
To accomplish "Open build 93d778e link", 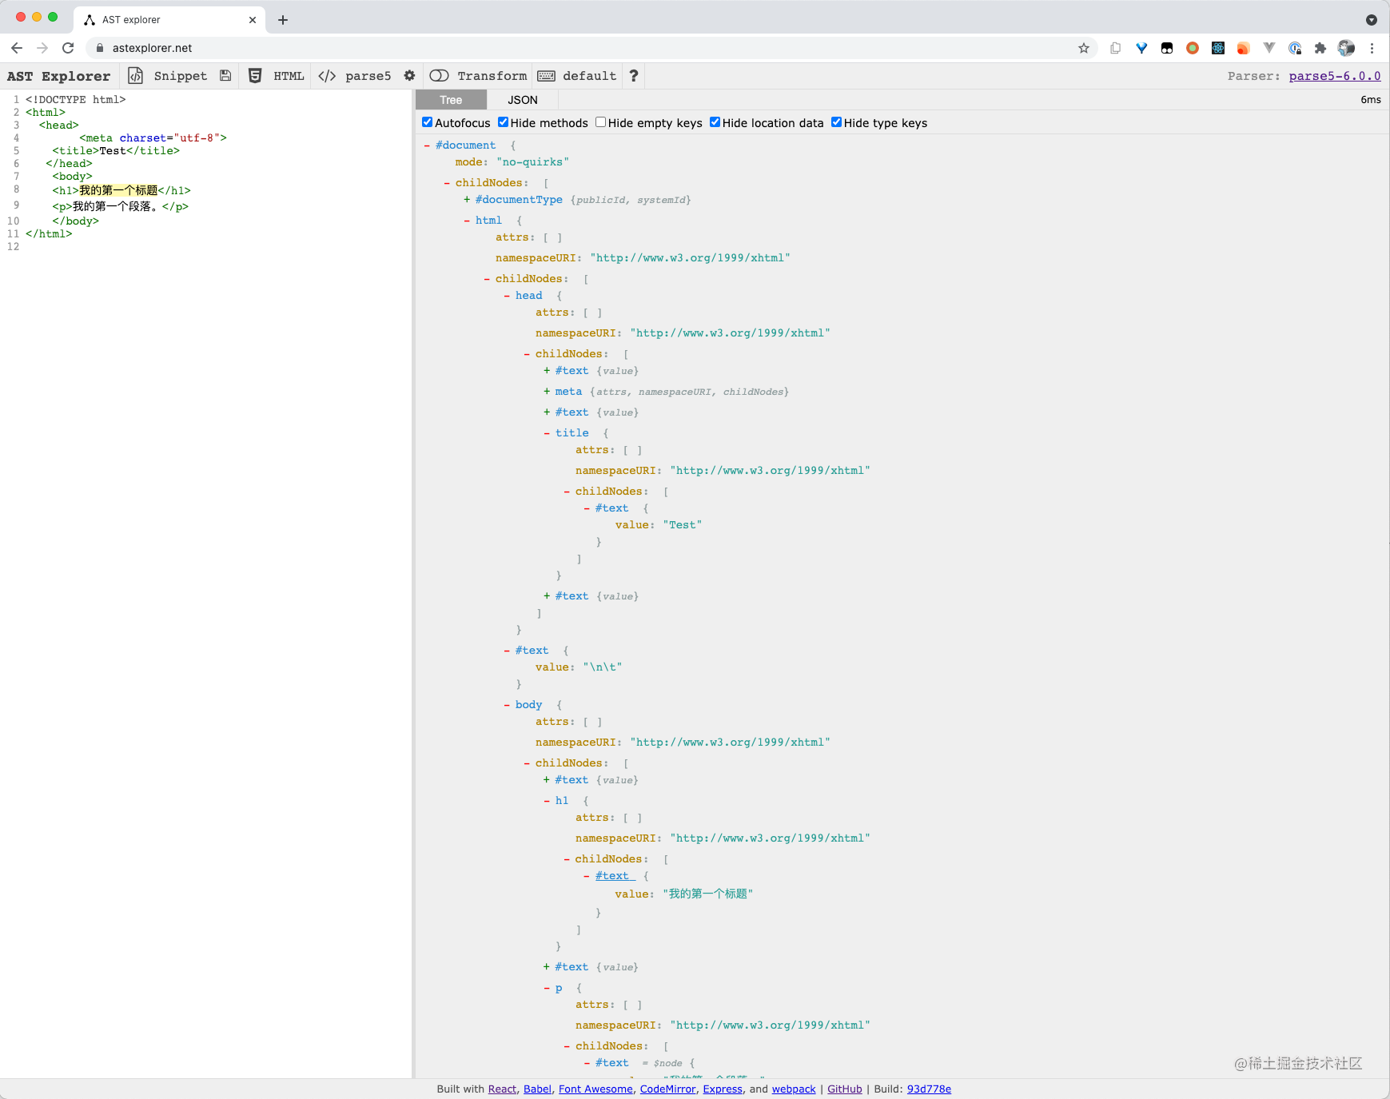I will pos(929,1089).
